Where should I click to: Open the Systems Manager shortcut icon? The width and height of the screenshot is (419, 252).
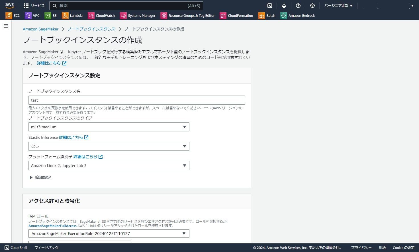[x=123, y=16]
